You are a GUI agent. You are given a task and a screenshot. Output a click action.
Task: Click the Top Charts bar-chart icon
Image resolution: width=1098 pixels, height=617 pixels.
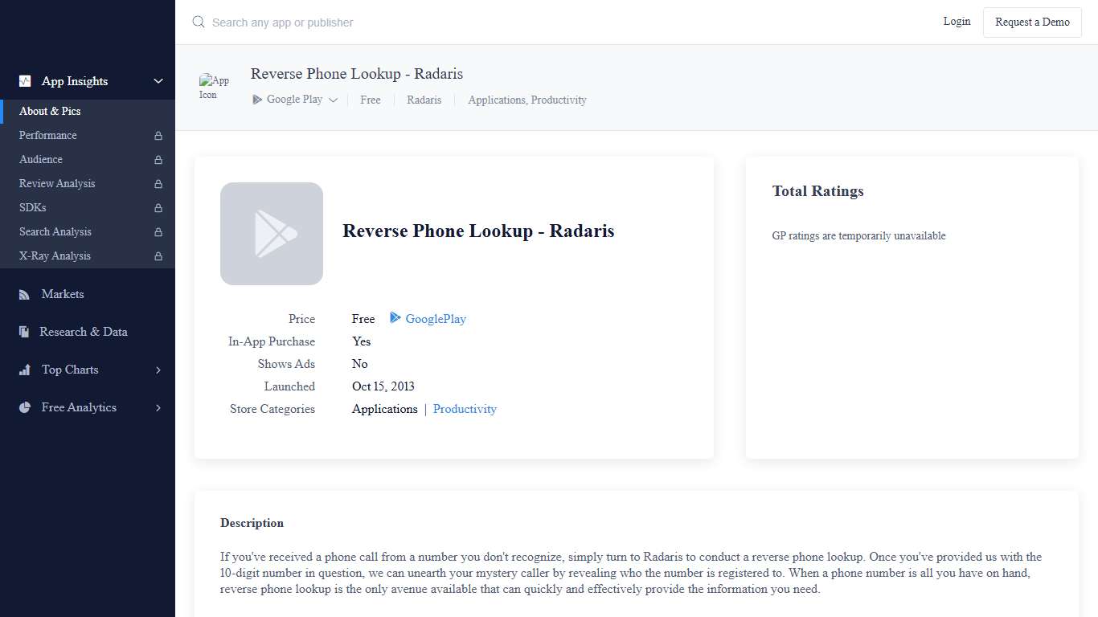click(24, 370)
